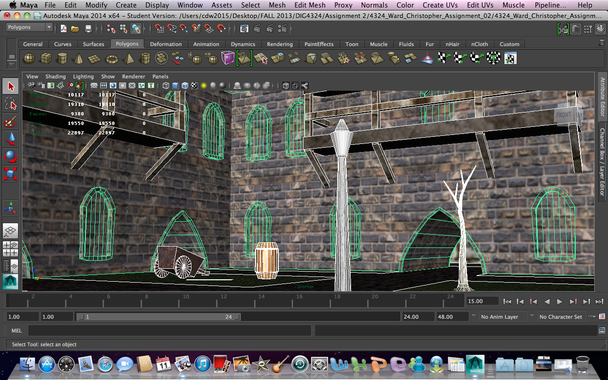Toggle snap to grids magnet

[159, 28]
